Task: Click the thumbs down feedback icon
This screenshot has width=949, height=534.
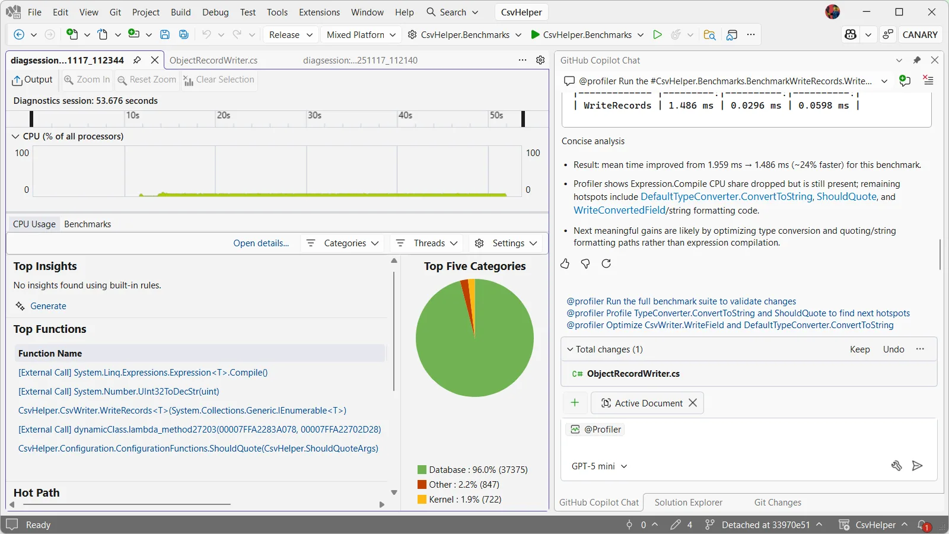Action: [x=585, y=263]
